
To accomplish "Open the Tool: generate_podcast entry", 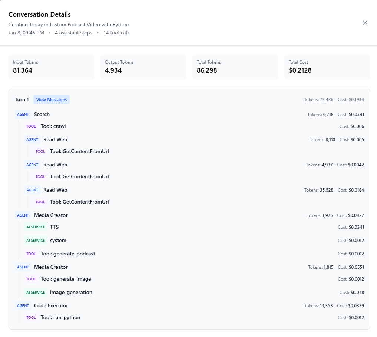I will pyautogui.click(x=68, y=254).
